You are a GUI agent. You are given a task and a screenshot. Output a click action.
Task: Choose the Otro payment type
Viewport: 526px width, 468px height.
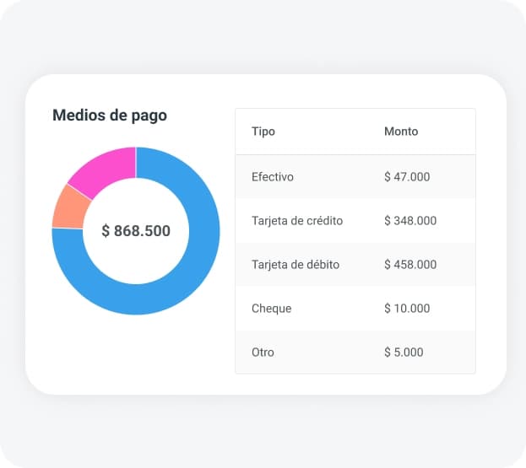[x=263, y=352]
